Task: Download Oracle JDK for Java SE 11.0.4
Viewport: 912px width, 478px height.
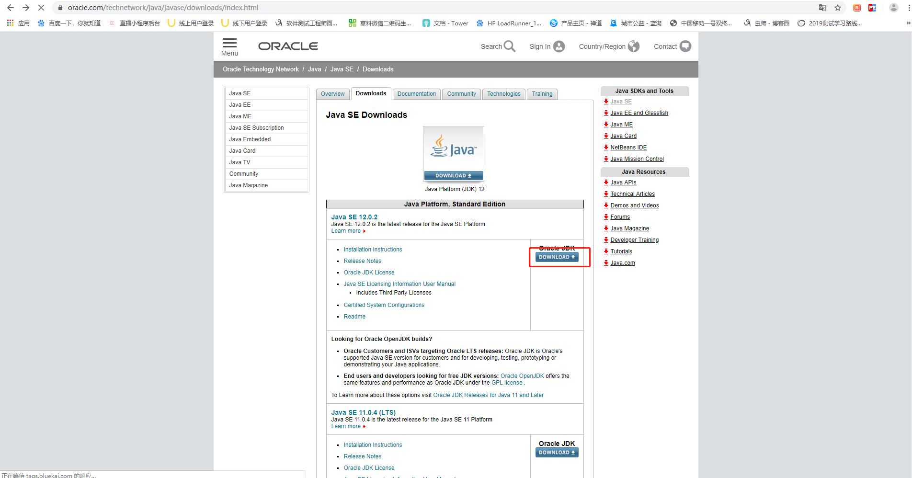Action: pos(557,453)
